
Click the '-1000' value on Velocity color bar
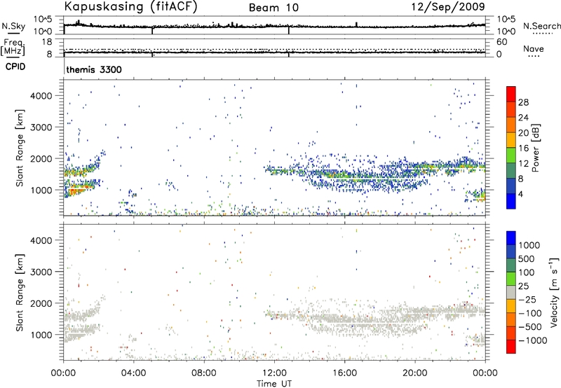pyautogui.click(x=532, y=340)
